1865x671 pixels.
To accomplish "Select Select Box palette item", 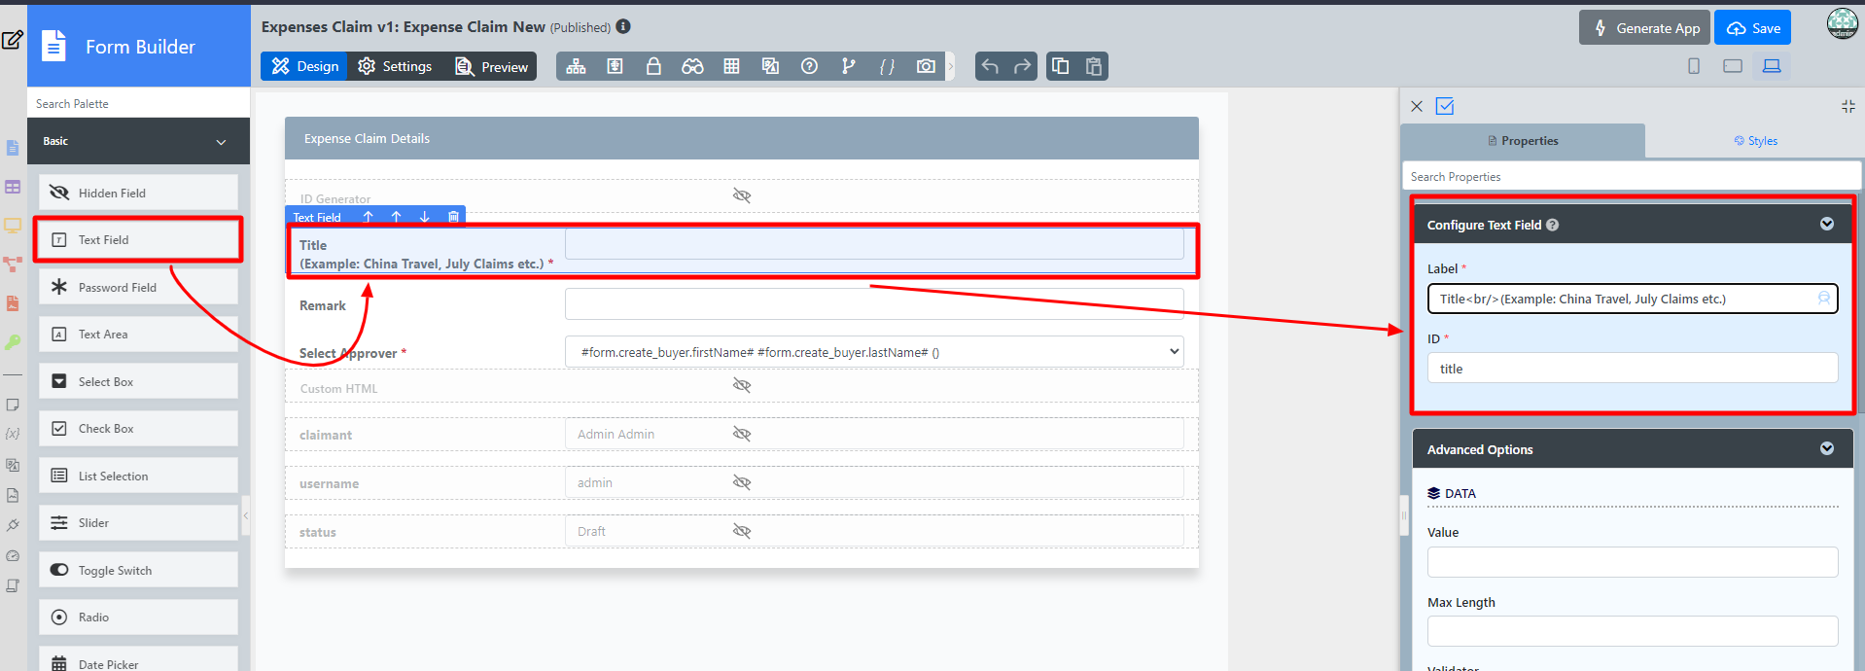I will coord(138,381).
